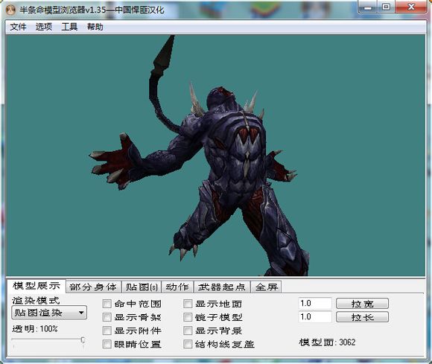Image resolution: width=432 pixels, height=364 pixels.
Task: Switch to the 动作 tab
Action: pyautogui.click(x=177, y=287)
